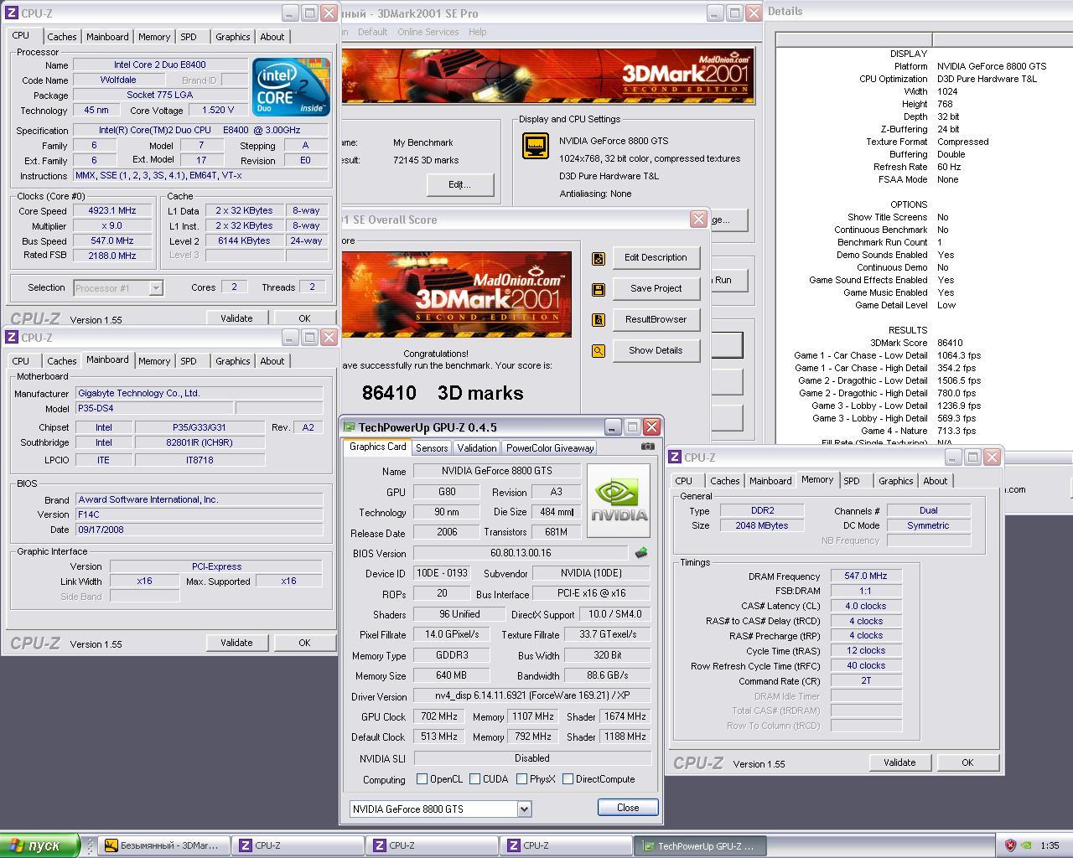This screenshot has width=1073, height=858.
Task: Click the 86410 3D marks score text
Action: (443, 393)
